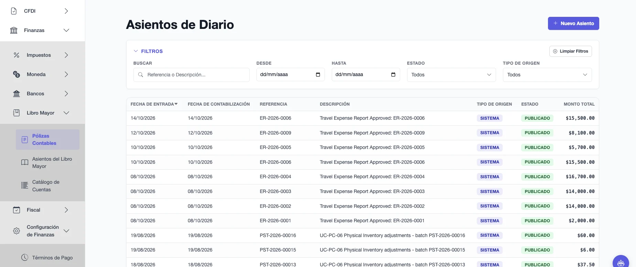This screenshot has width=636, height=267.
Task: Click the Términos de Pago clock icon
Action: click(25, 257)
